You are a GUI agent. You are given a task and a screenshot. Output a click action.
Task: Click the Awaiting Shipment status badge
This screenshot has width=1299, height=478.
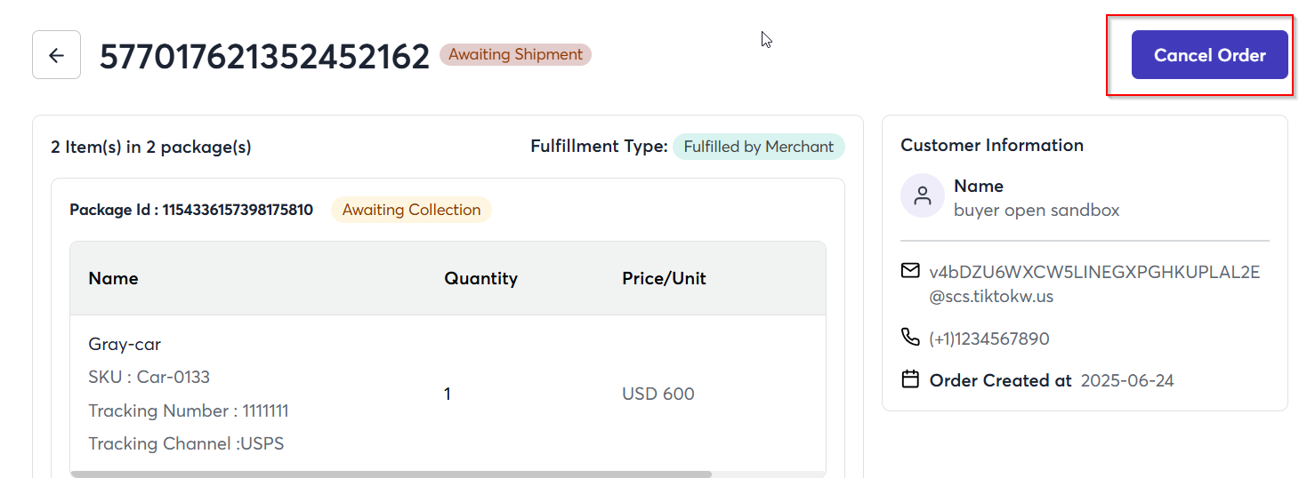point(515,54)
